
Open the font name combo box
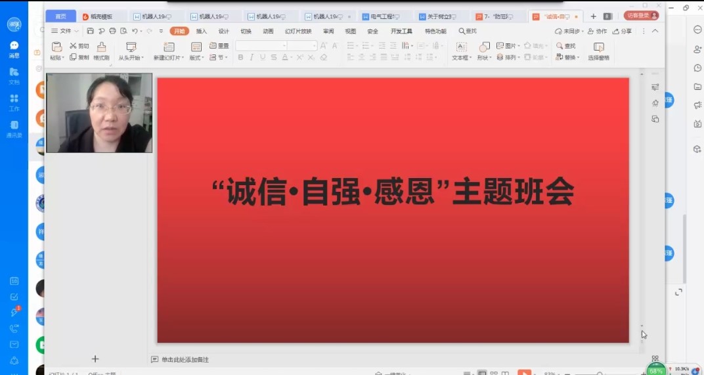(261, 46)
